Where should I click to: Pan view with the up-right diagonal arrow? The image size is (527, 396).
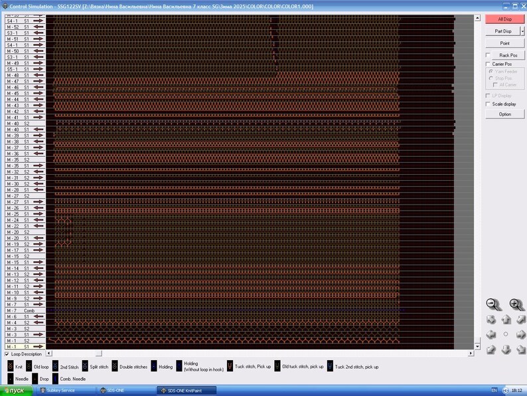[x=520, y=320]
